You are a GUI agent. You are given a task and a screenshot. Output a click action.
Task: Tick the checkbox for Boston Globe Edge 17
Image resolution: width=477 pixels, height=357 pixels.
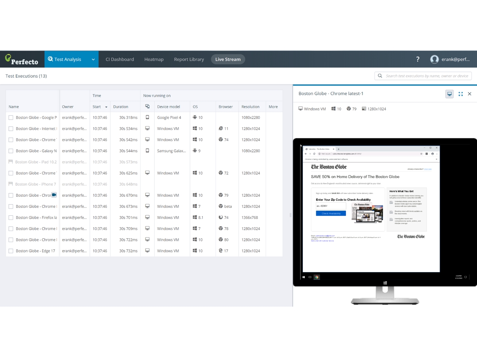(x=11, y=251)
